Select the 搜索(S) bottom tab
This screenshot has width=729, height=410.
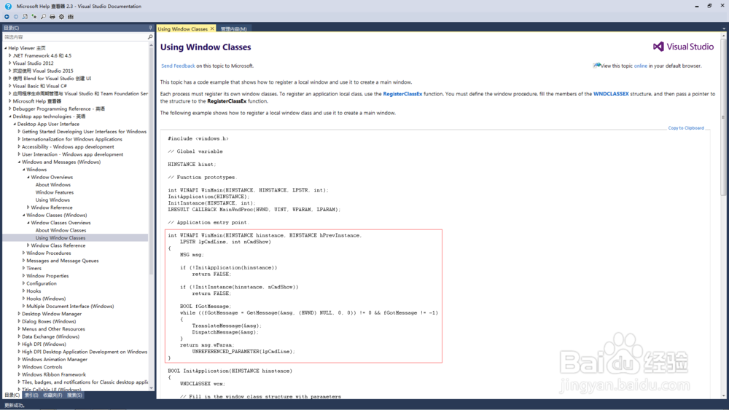point(74,395)
